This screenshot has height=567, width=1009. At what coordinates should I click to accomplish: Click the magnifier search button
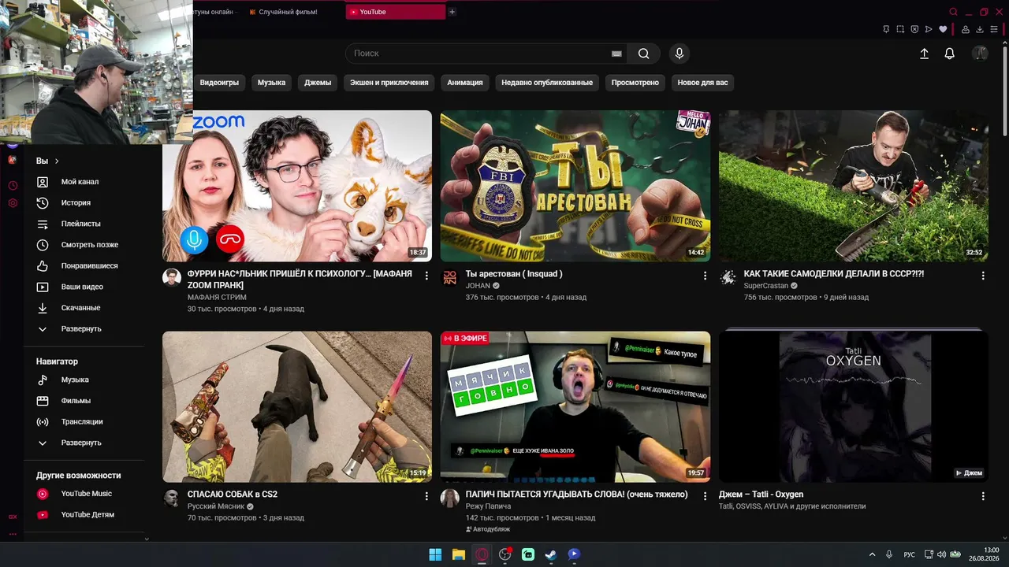pos(644,54)
